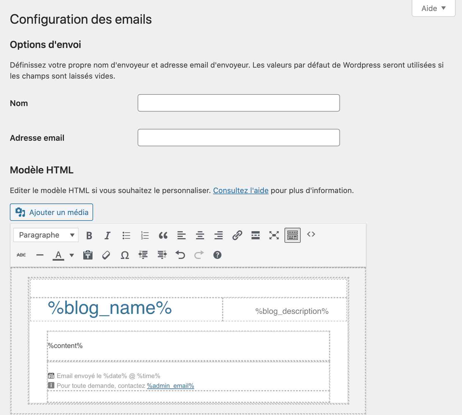Open the text color picker arrow
Screen dimensions: 462x415
(72, 255)
